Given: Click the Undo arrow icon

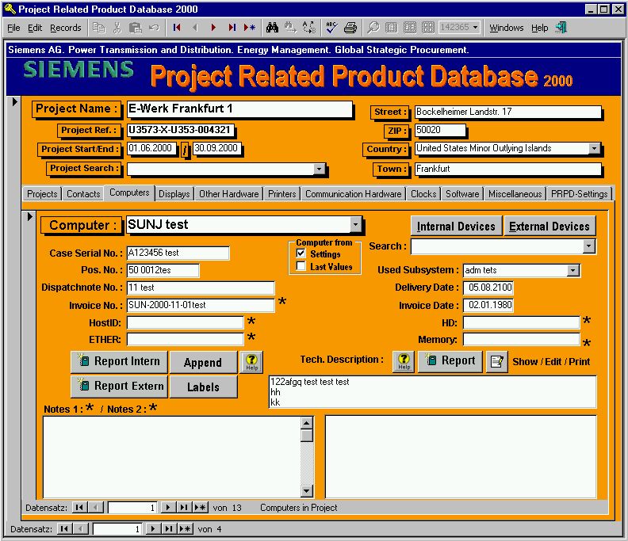Looking at the screenshot, I should click(x=154, y=28).
